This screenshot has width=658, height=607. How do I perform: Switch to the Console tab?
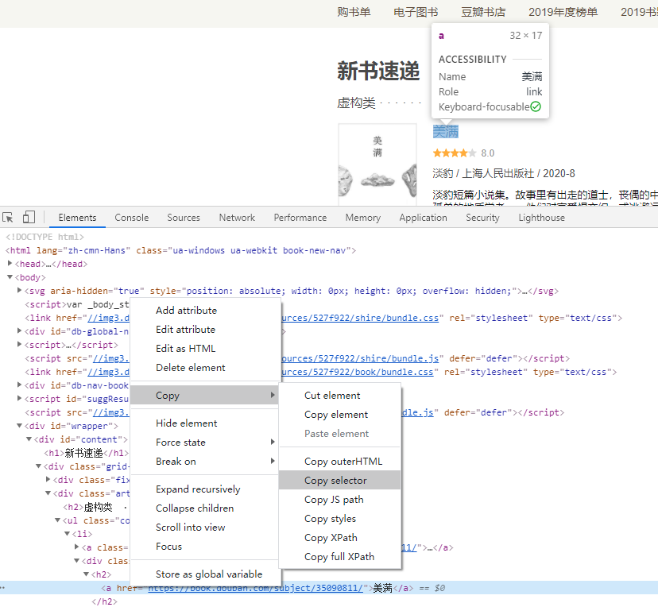(x=131, y=218)
